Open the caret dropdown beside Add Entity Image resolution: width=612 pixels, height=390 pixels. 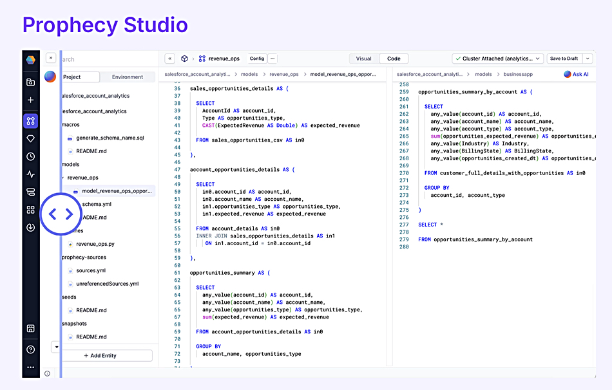(x=57, y=347)
